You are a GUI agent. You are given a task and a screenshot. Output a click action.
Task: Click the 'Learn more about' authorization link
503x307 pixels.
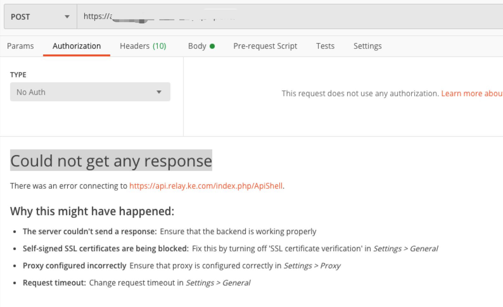click(x=472, y=93)
